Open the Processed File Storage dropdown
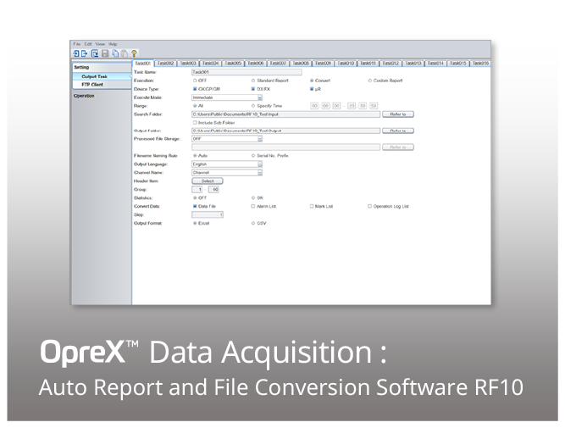565x428 pixels. coord(227,139)
